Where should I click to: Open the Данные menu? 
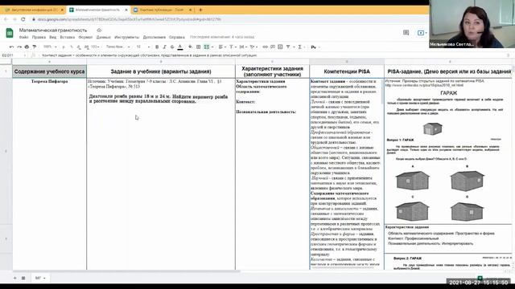(104, 38)
